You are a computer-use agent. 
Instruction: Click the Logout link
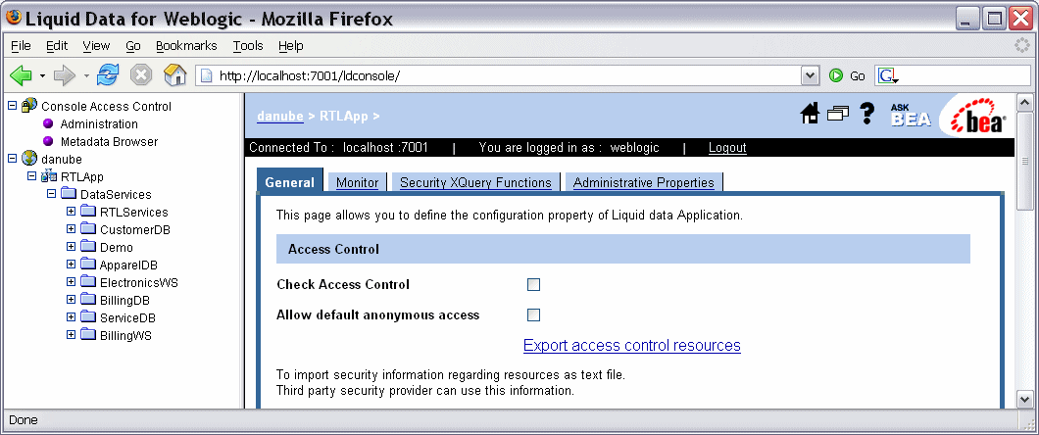coord(727,148)
